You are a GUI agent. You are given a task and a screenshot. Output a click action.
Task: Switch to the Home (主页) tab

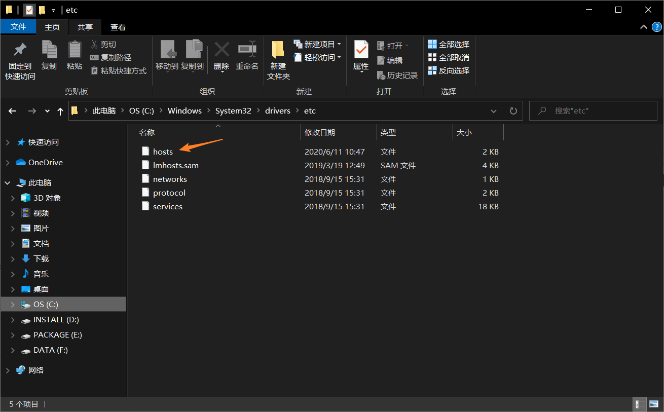(x=52, y=27)
